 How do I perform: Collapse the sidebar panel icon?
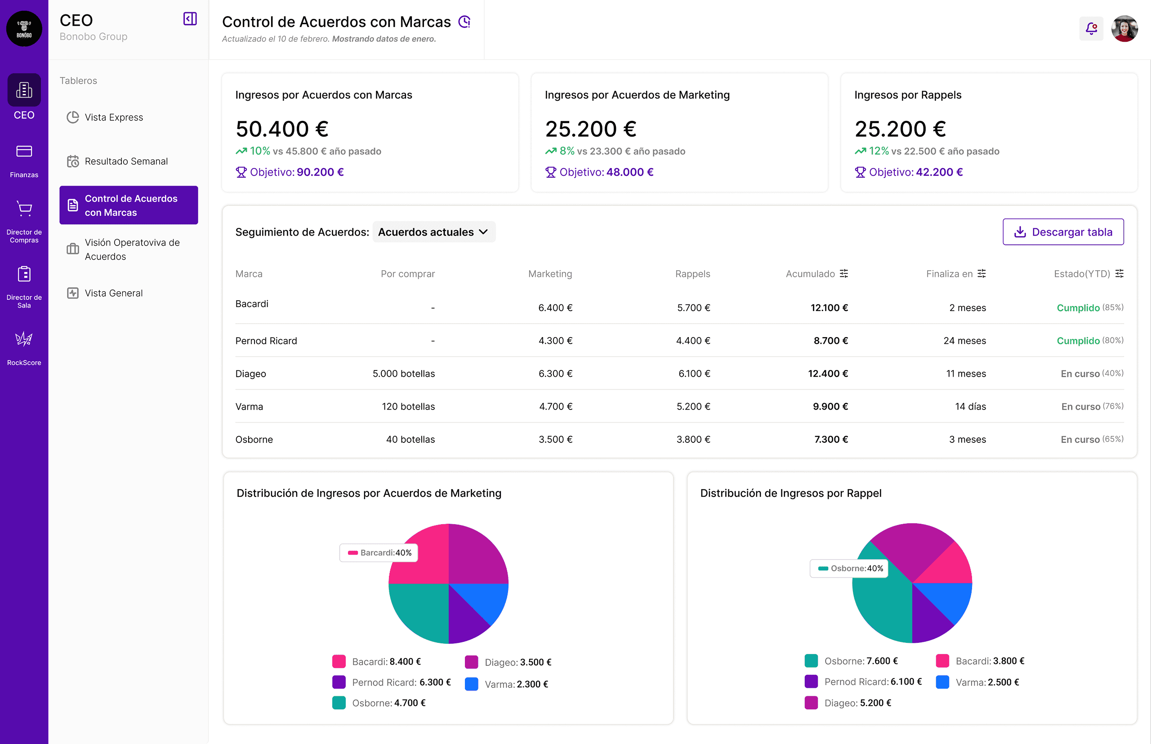tap(190, 19)
